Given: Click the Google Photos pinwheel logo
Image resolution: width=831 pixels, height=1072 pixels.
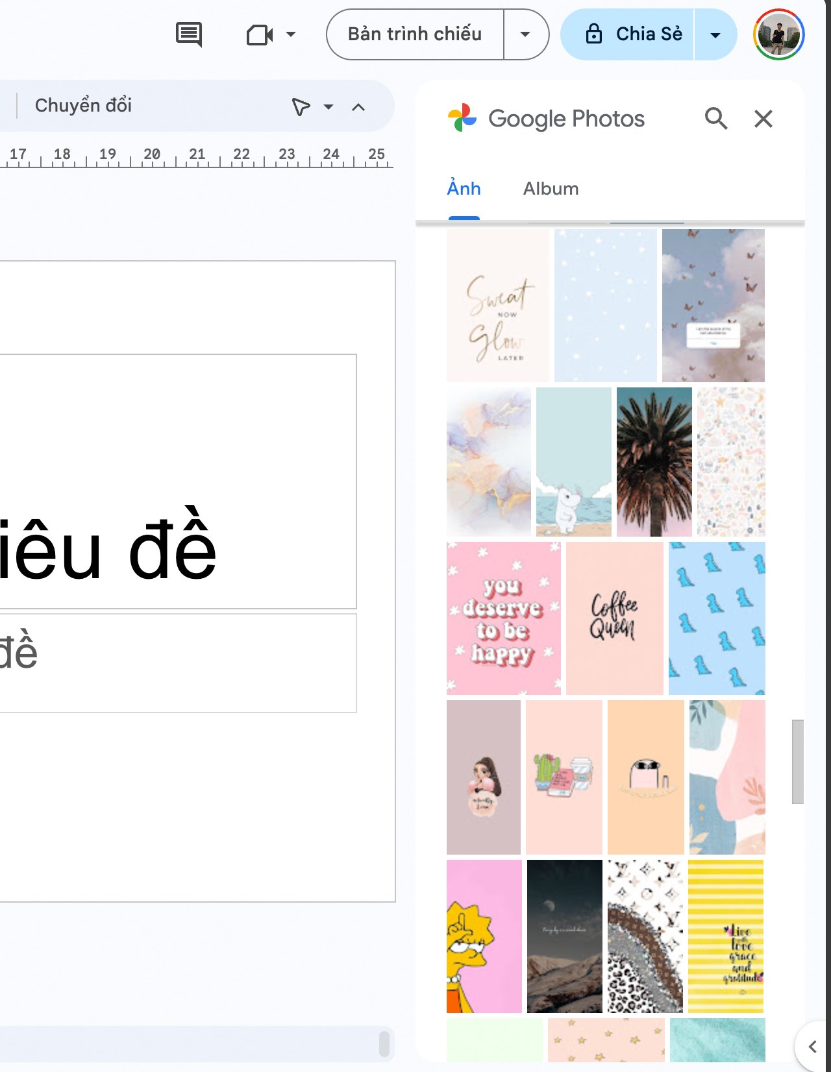Looking at the screenshot, I should 462,118.
